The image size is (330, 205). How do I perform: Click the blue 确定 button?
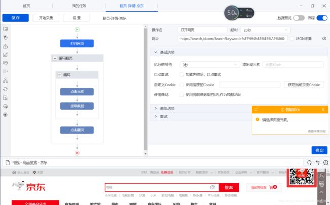[x=319, y=150]
